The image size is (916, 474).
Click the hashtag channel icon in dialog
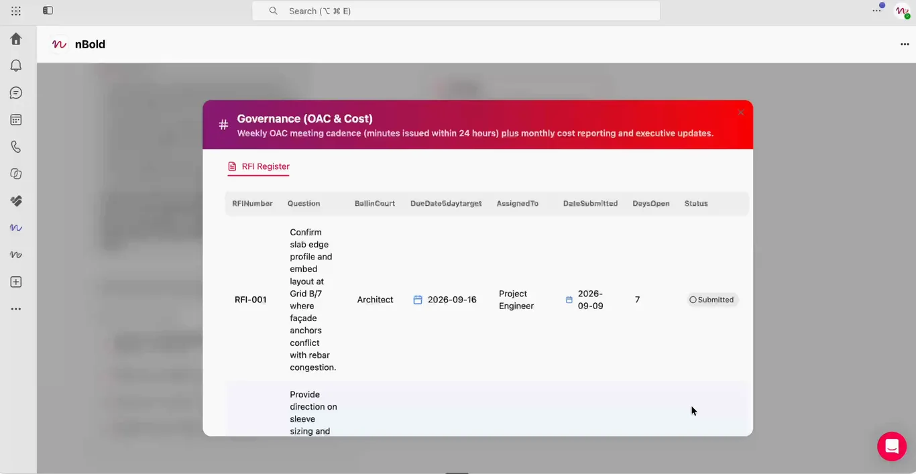223,125
